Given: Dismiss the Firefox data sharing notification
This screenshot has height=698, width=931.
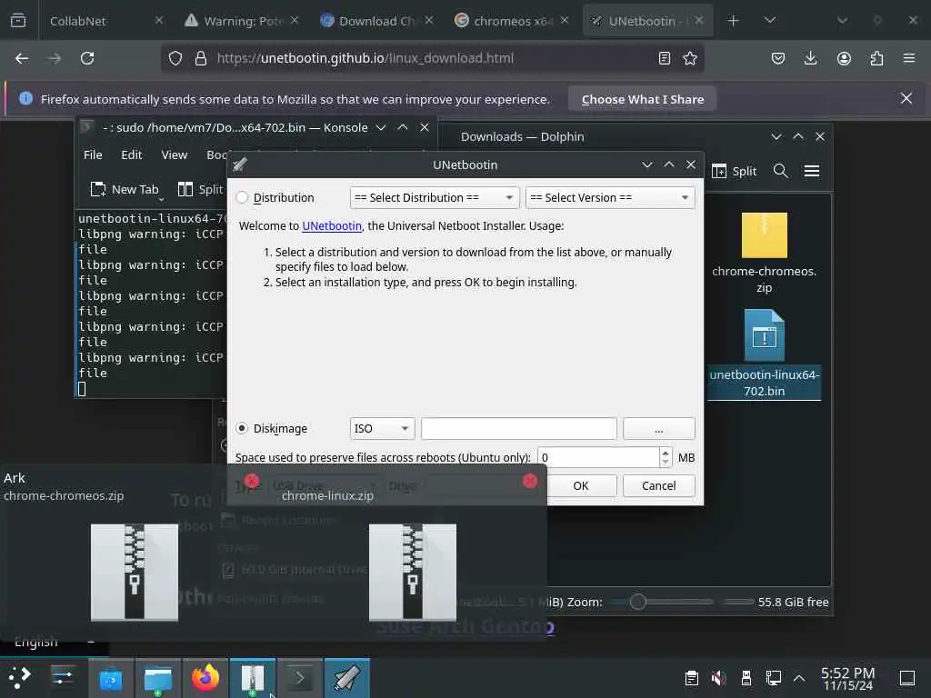Looking at the screenshot, I should 906,98.
